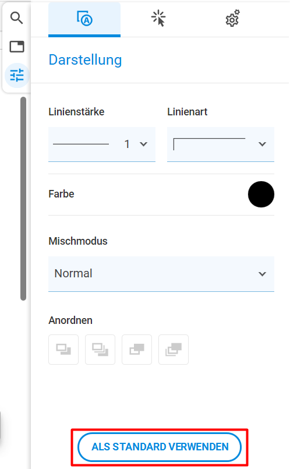
Task: Click the second Anordnen icon, send to back
Action: (x=100, y=350)
